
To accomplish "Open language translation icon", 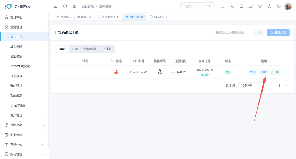I will pyautogui.click(x=232, y=6).
